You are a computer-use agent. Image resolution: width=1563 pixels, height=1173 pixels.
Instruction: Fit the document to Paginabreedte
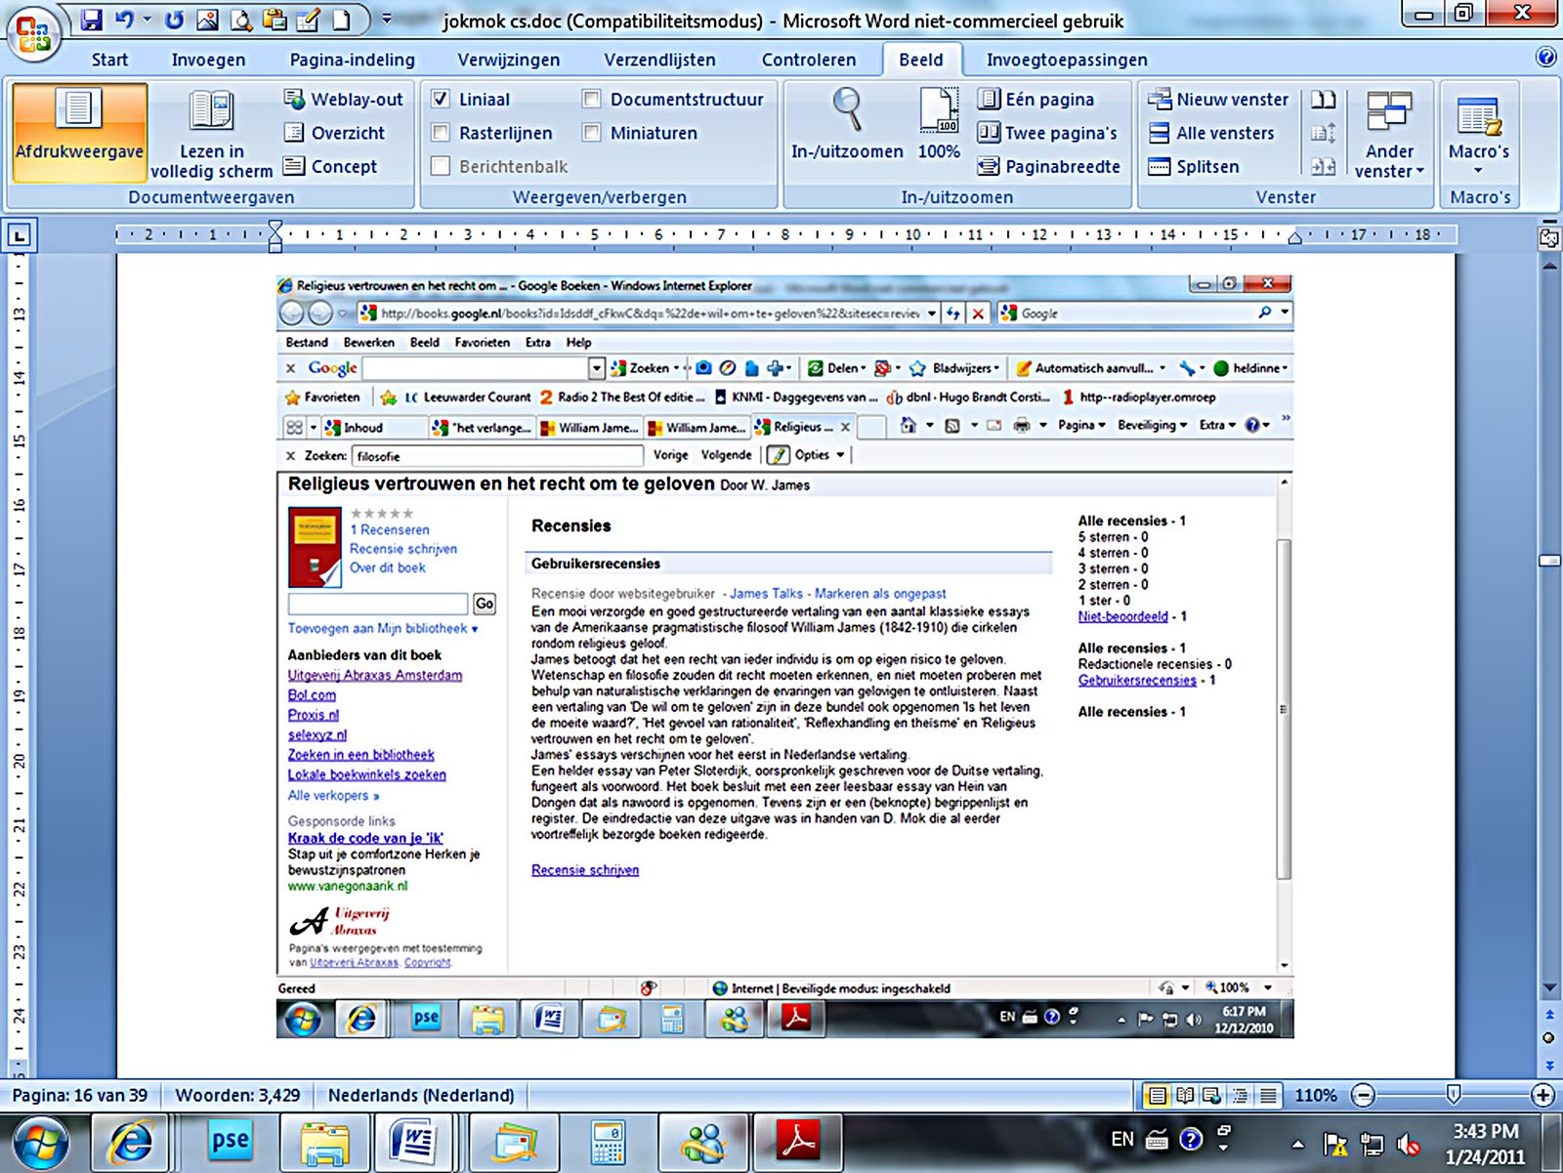[x=1049, y=166]
